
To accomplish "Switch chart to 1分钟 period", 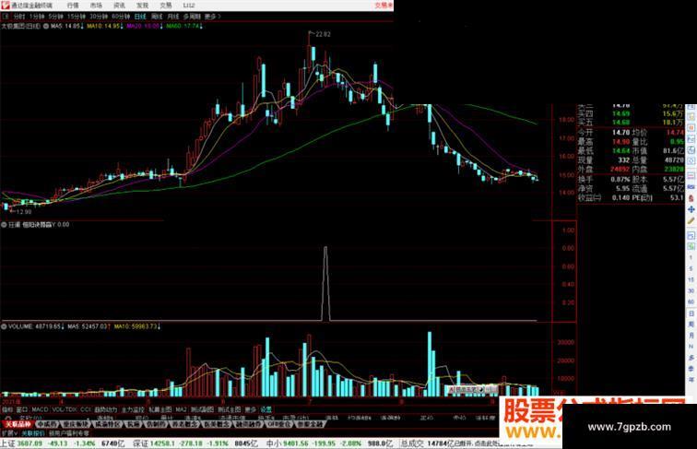I will click(37, 17).
